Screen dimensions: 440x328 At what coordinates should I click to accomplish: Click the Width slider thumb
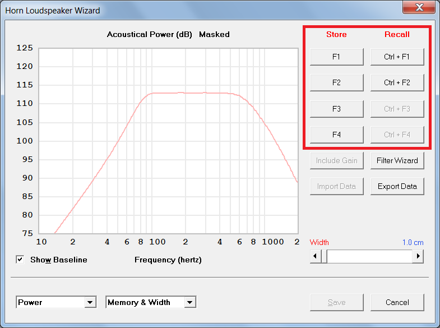pos(324,256)
